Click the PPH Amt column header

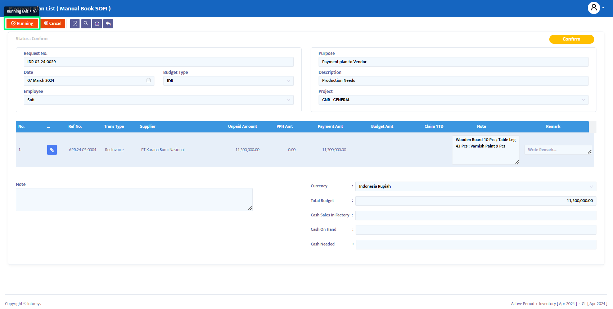pyautogui.click(x=285, y=126)
